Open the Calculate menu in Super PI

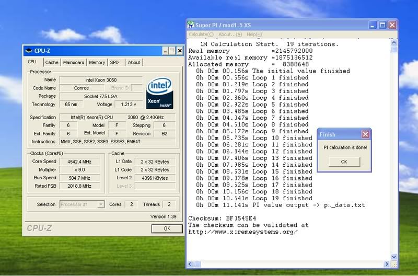point(201,34)
